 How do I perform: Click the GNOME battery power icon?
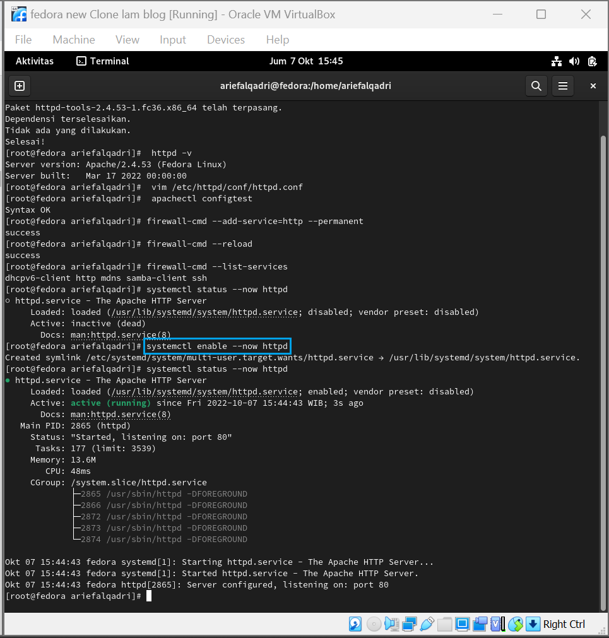[593, 61]
